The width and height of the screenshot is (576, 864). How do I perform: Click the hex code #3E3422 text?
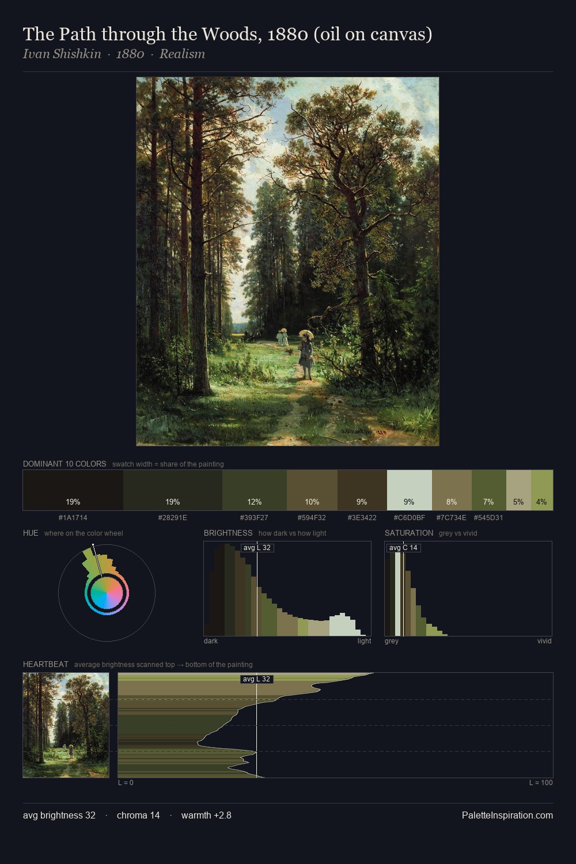362,518
